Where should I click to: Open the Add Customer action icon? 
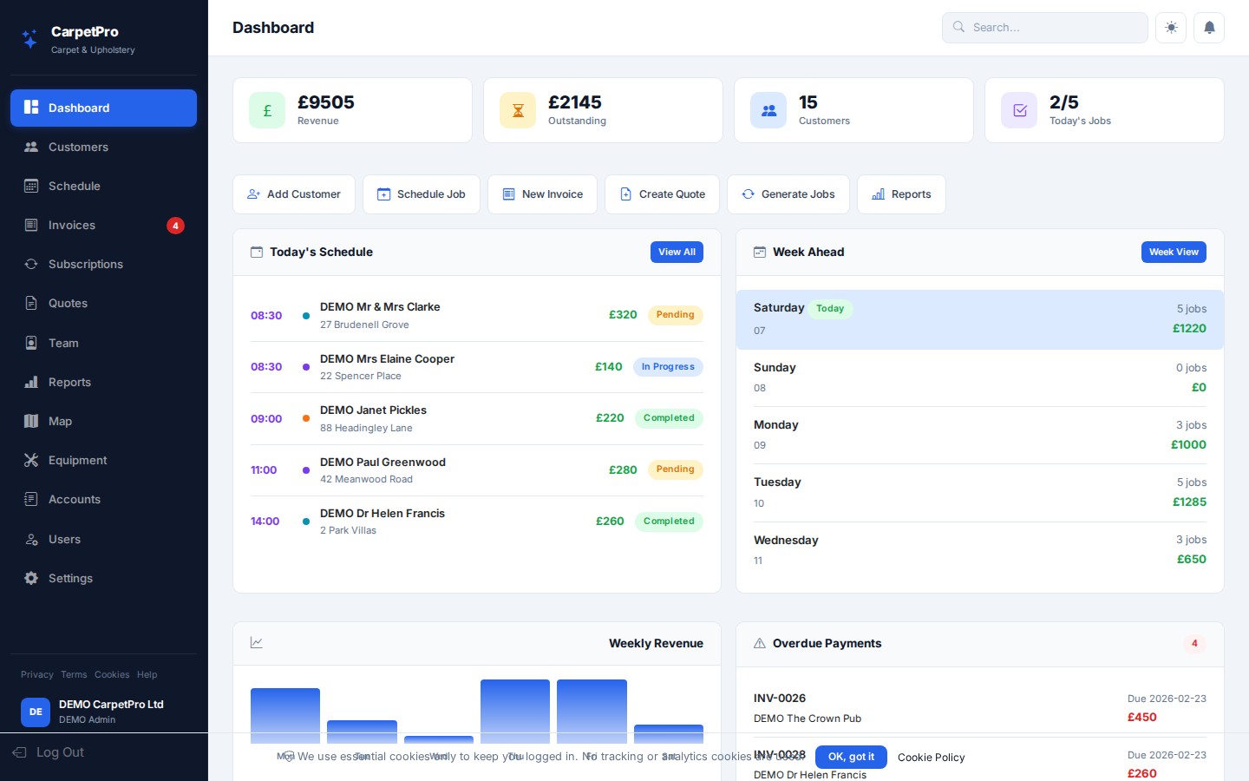pos(254,194)
